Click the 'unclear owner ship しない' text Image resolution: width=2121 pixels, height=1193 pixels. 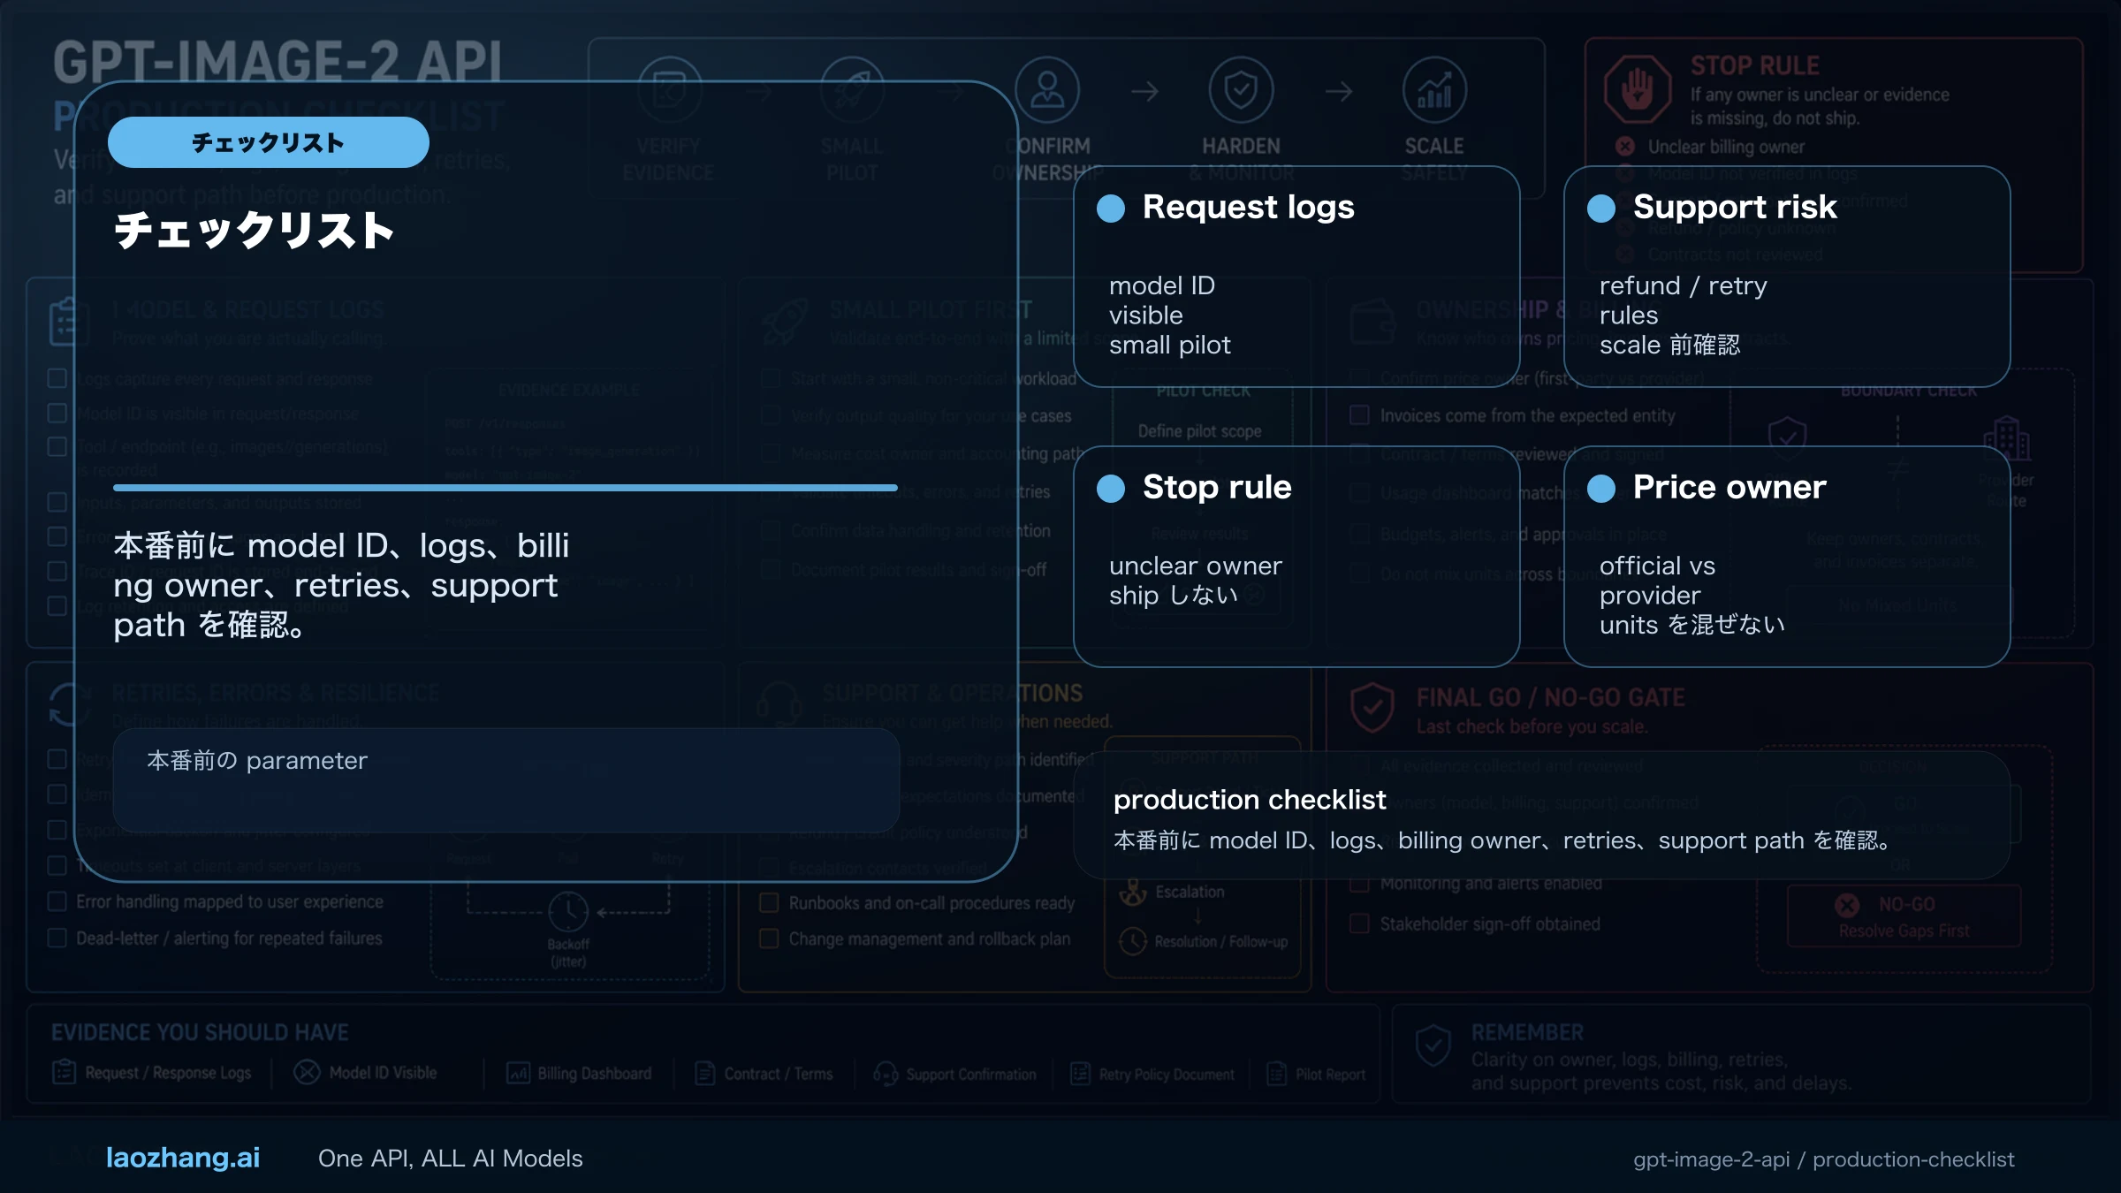[1196, 581]
